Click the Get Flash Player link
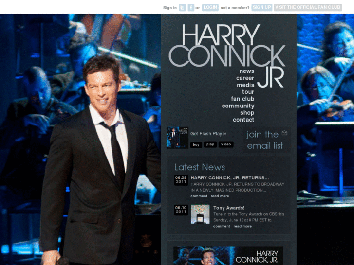354x265 pixels. (x=208, y=134)
